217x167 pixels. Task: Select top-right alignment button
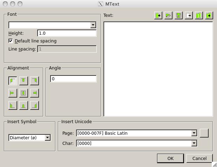pyautogui.click(x=34, y=81)
